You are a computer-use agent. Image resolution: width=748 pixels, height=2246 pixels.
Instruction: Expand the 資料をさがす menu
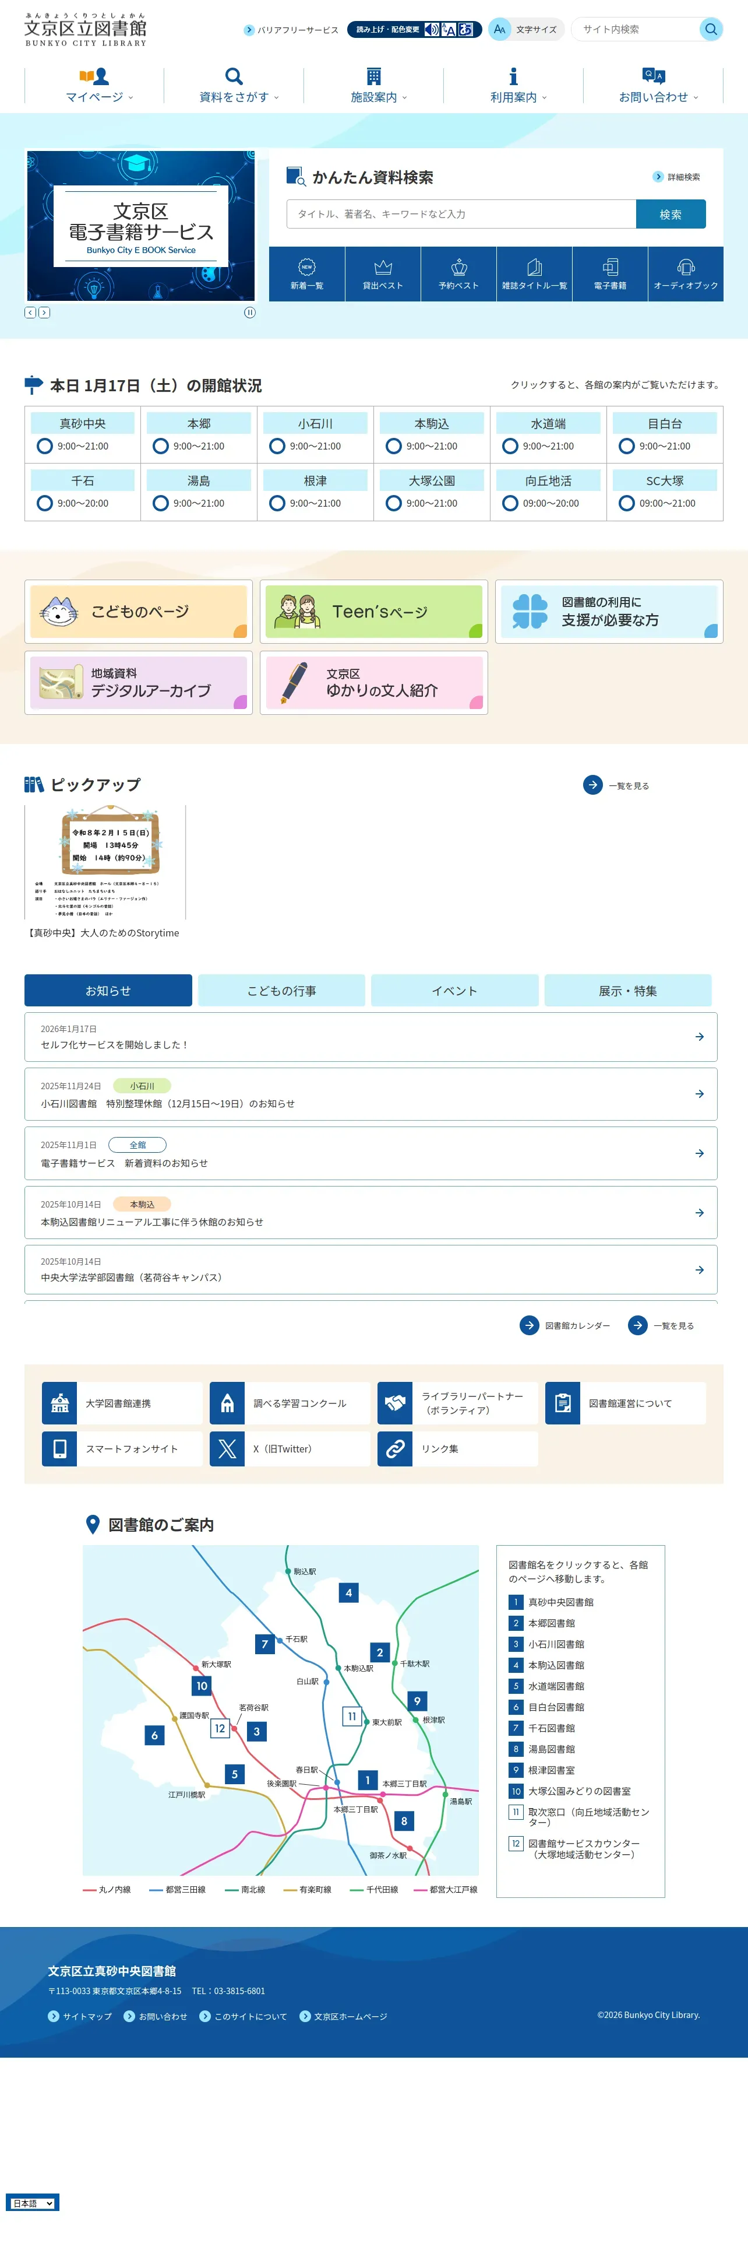click(x=234, y=86)
